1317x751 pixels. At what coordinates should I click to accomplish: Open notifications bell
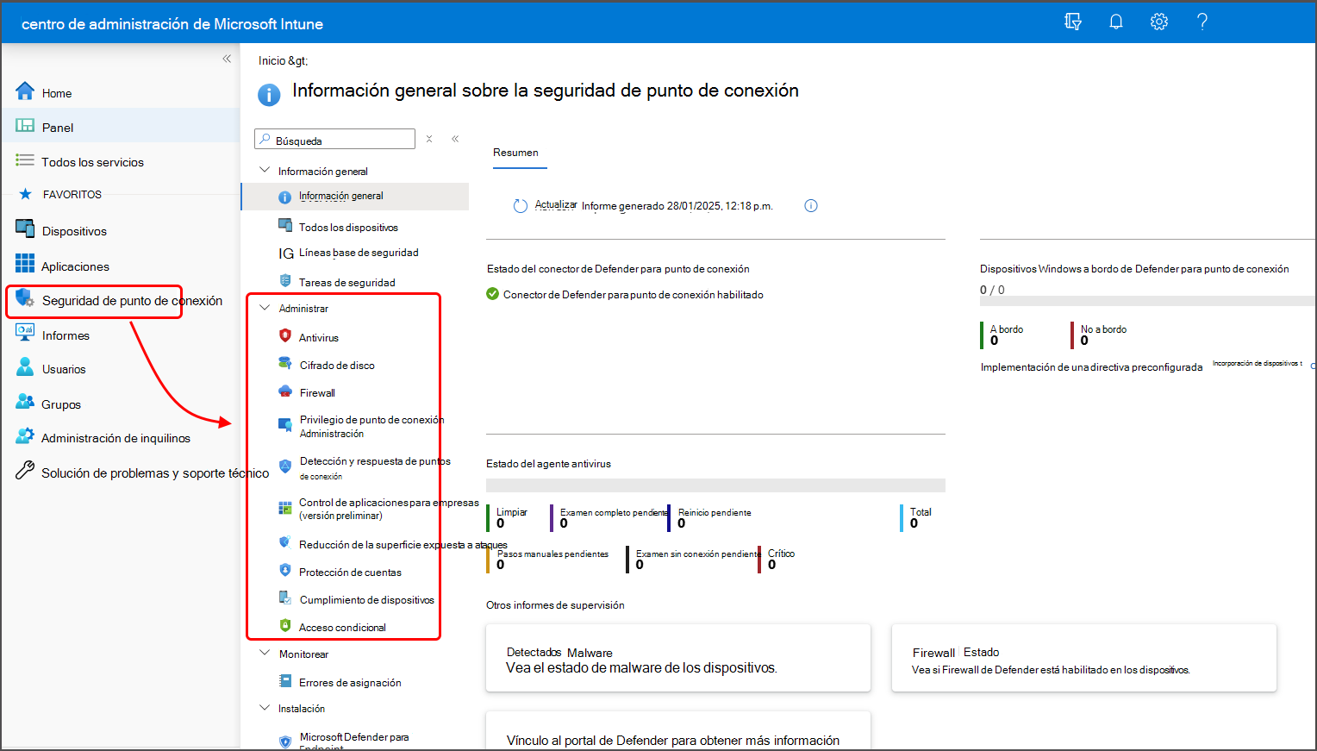click(1116, 22)
